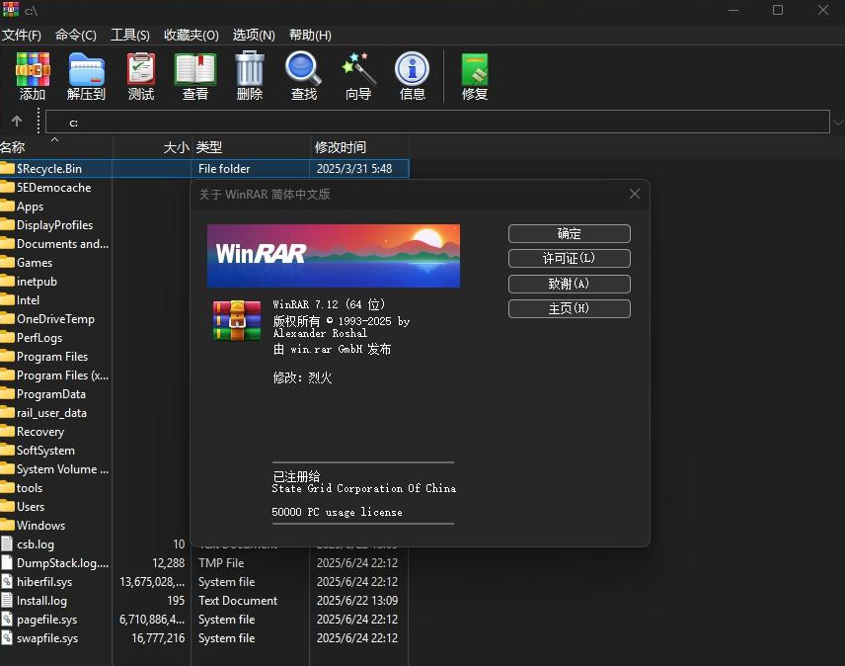Select the swapfile.sys file icon

(x=7, y=638)
